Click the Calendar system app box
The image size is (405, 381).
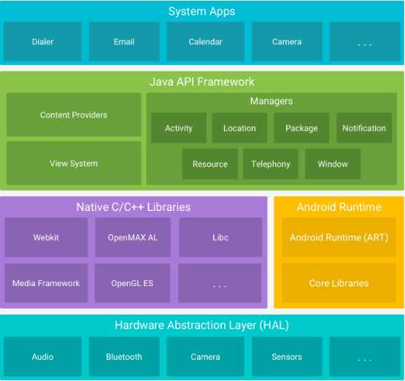coord(205,42)
